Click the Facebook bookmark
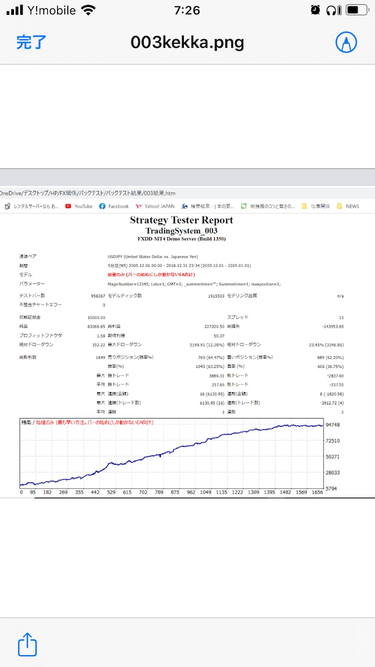 (x=114, y=206)
